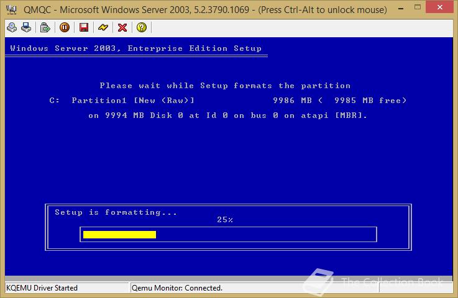Click 'Please wait while Setup formats the partition'
Viewport: 458px width, 298px height.
(225, 86)
